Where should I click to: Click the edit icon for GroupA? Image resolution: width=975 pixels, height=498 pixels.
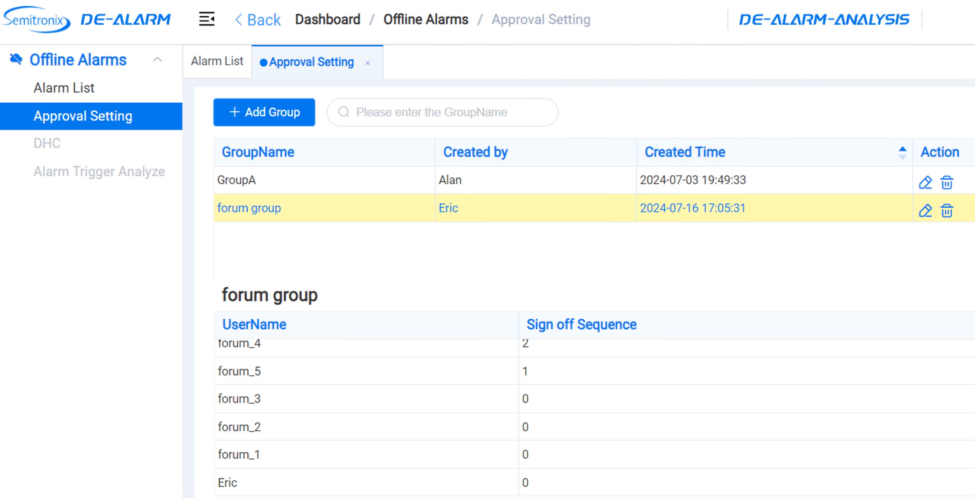[x=925, y=182]
